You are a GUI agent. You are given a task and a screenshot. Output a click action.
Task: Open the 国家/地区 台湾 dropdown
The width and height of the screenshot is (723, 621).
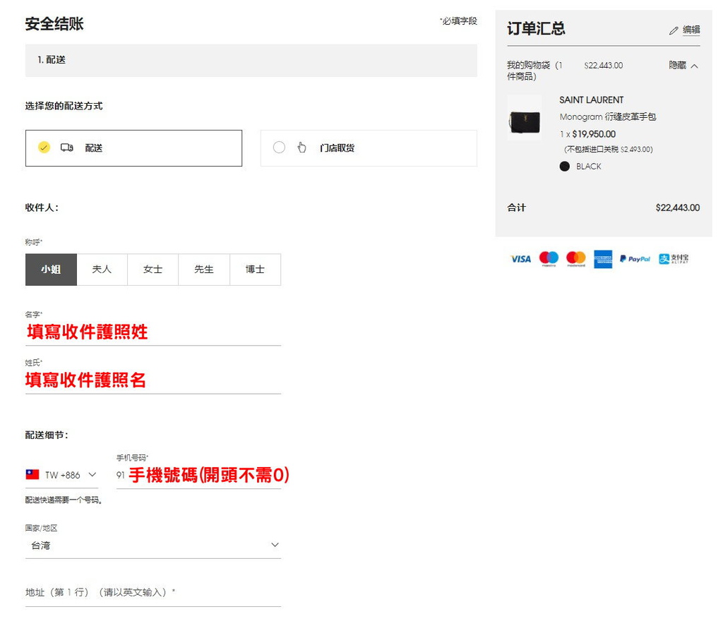153,545
